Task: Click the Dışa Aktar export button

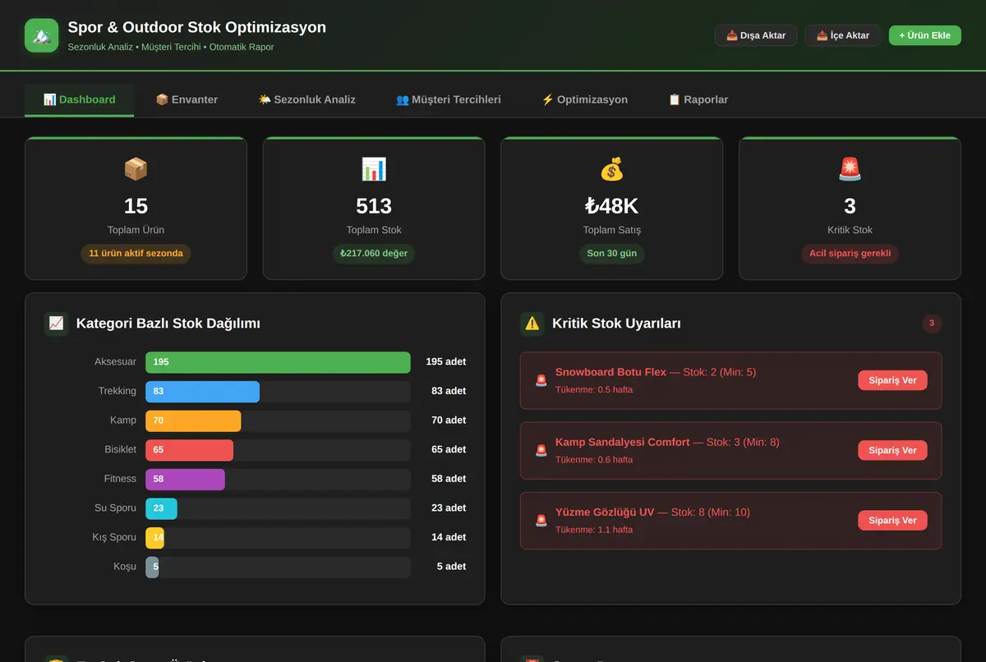Action: click(x=756, y=35)
